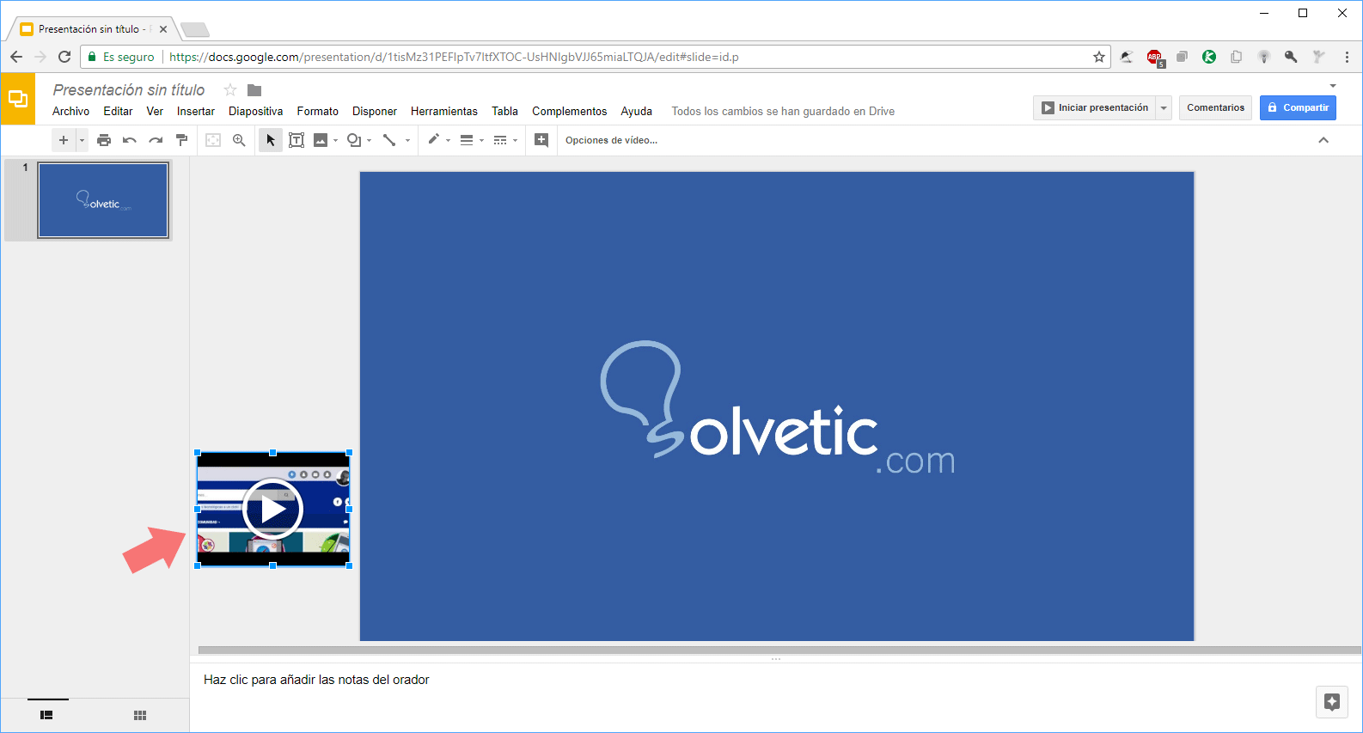Undo the last action
Screen dimensions: 1363x733
(130, 140)
